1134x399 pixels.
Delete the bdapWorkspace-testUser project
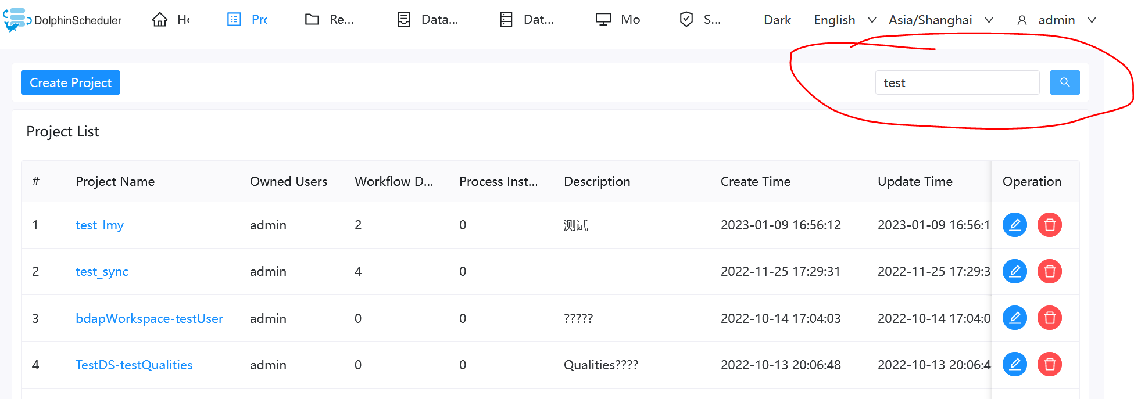[1049, 318]
